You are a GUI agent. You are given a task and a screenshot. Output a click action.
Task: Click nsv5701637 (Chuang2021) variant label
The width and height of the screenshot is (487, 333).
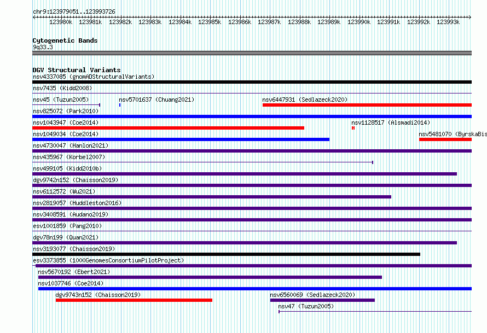[156, 100]
